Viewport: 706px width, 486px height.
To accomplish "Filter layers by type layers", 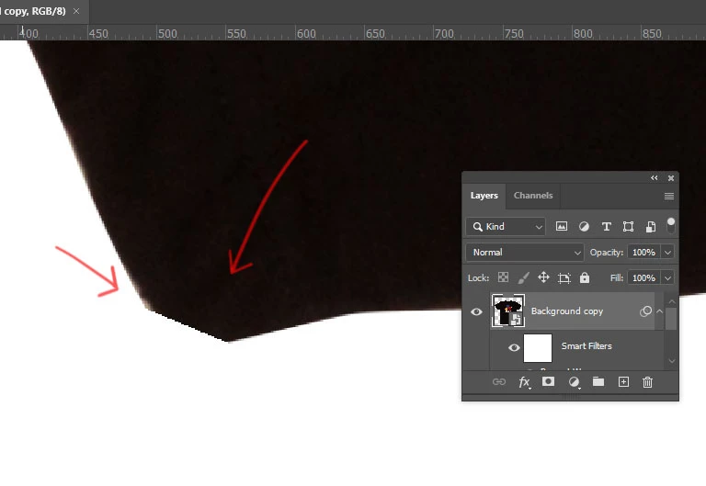I will click(606, 226).
